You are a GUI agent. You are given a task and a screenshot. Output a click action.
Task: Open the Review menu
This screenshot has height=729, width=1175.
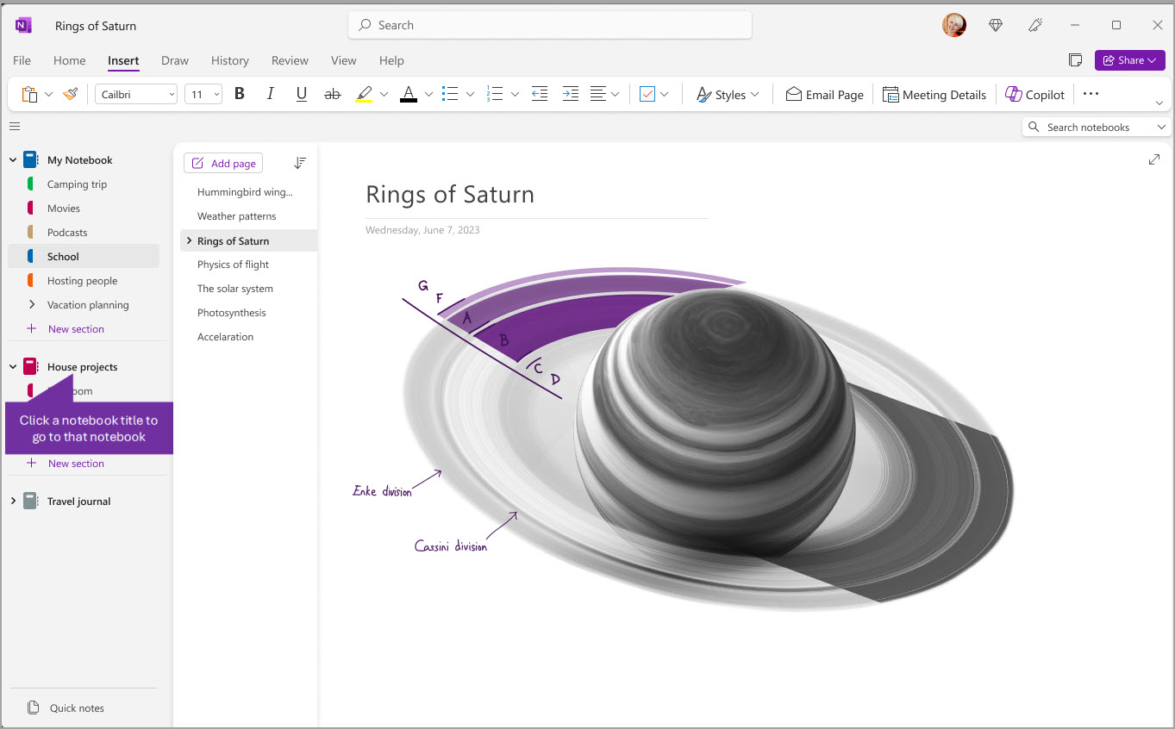pos(289,60)
